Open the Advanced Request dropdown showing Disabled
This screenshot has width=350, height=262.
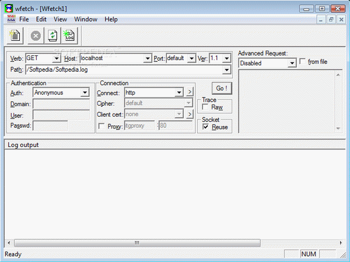[x=292, y=63]
